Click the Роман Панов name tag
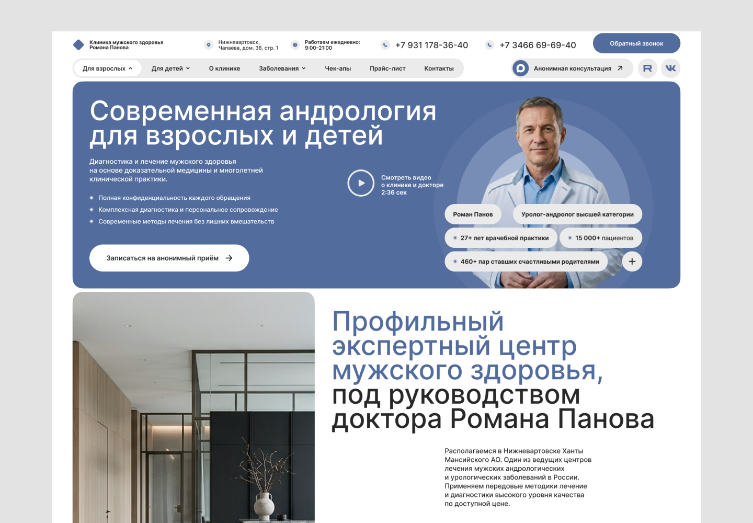The image size is (753, 523). [x=473, y=214]
